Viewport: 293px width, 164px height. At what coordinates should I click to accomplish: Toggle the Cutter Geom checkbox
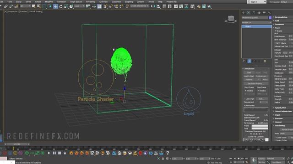coord(276,138)
